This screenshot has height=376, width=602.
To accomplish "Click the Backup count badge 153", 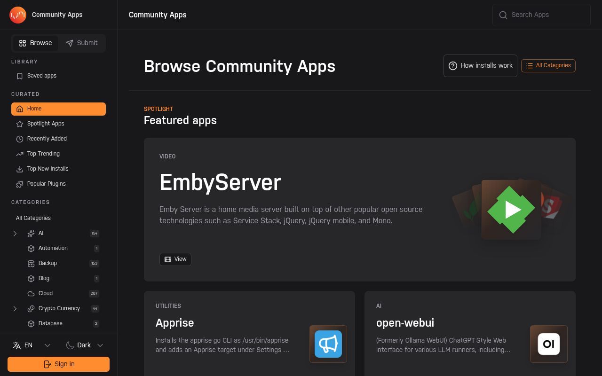I will tap(94, 264).
